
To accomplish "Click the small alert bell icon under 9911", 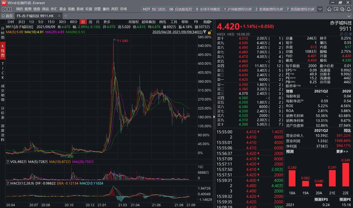I will click(346, 34).
